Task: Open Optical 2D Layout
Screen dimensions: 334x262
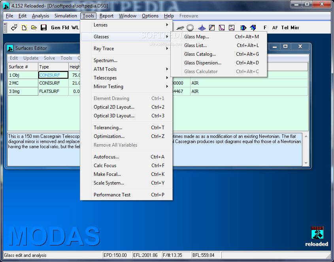Action: click(126, 107)
